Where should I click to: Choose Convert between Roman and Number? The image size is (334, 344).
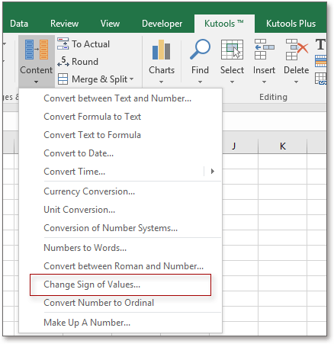click(120, 266)
